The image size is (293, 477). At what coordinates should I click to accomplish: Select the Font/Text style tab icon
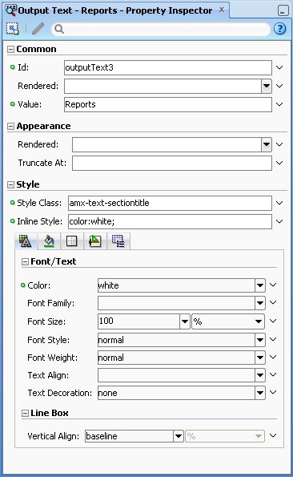(26, 241)
